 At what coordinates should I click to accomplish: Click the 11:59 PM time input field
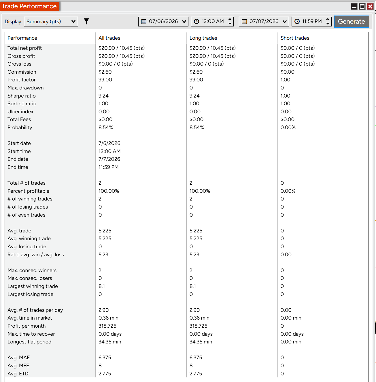311,22
